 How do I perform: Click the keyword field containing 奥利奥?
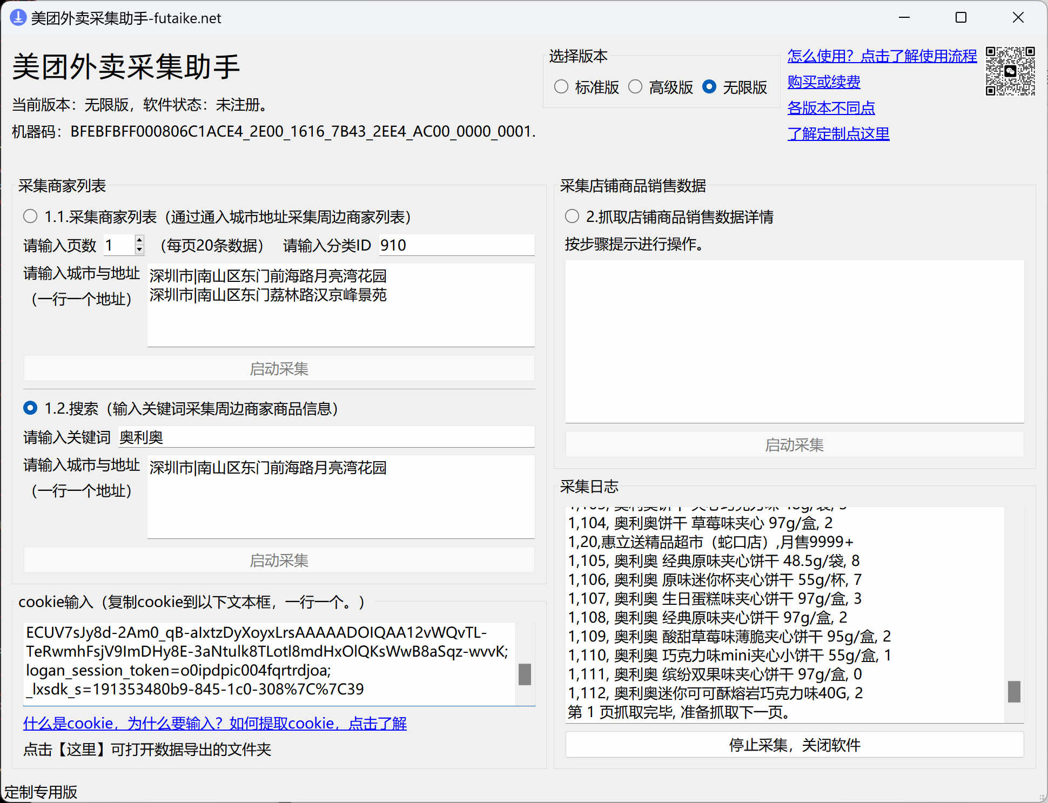point(326,437)
